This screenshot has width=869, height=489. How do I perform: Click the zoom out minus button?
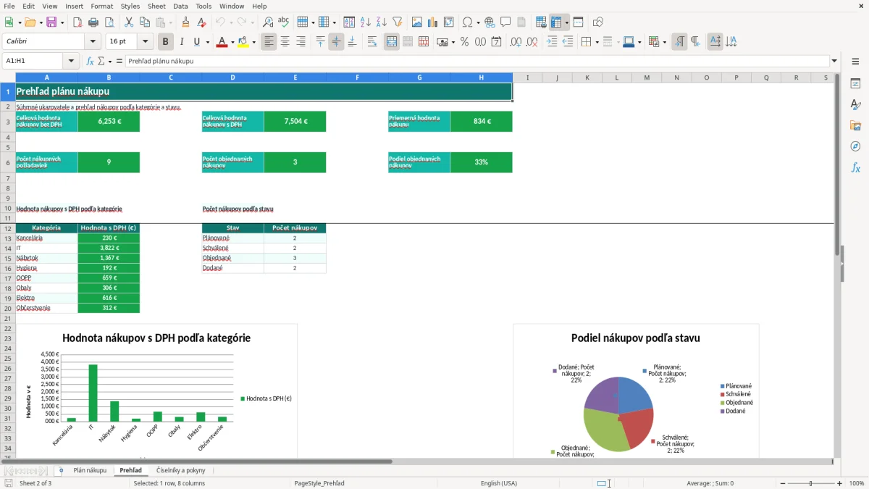pyautogui.click(x=783, y=483)
